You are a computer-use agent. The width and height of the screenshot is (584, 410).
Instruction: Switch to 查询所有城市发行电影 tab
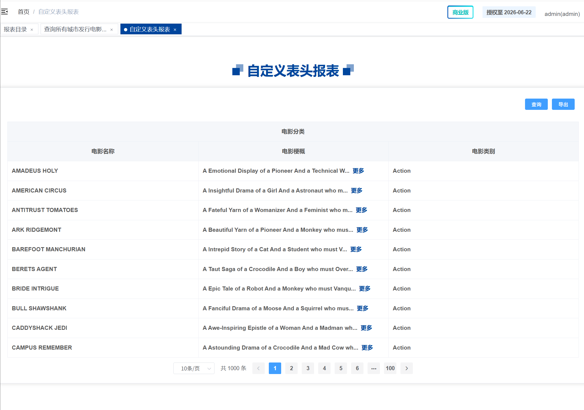[x=75, y=29]
